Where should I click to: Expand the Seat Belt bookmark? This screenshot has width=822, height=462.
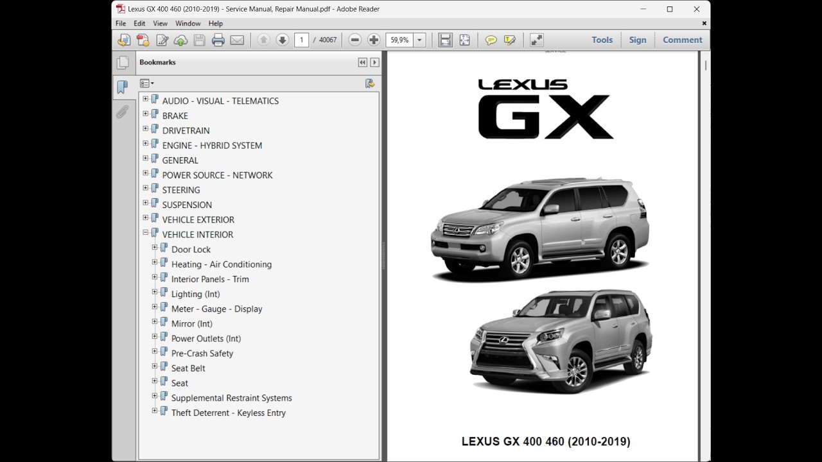tap(155, 366)
